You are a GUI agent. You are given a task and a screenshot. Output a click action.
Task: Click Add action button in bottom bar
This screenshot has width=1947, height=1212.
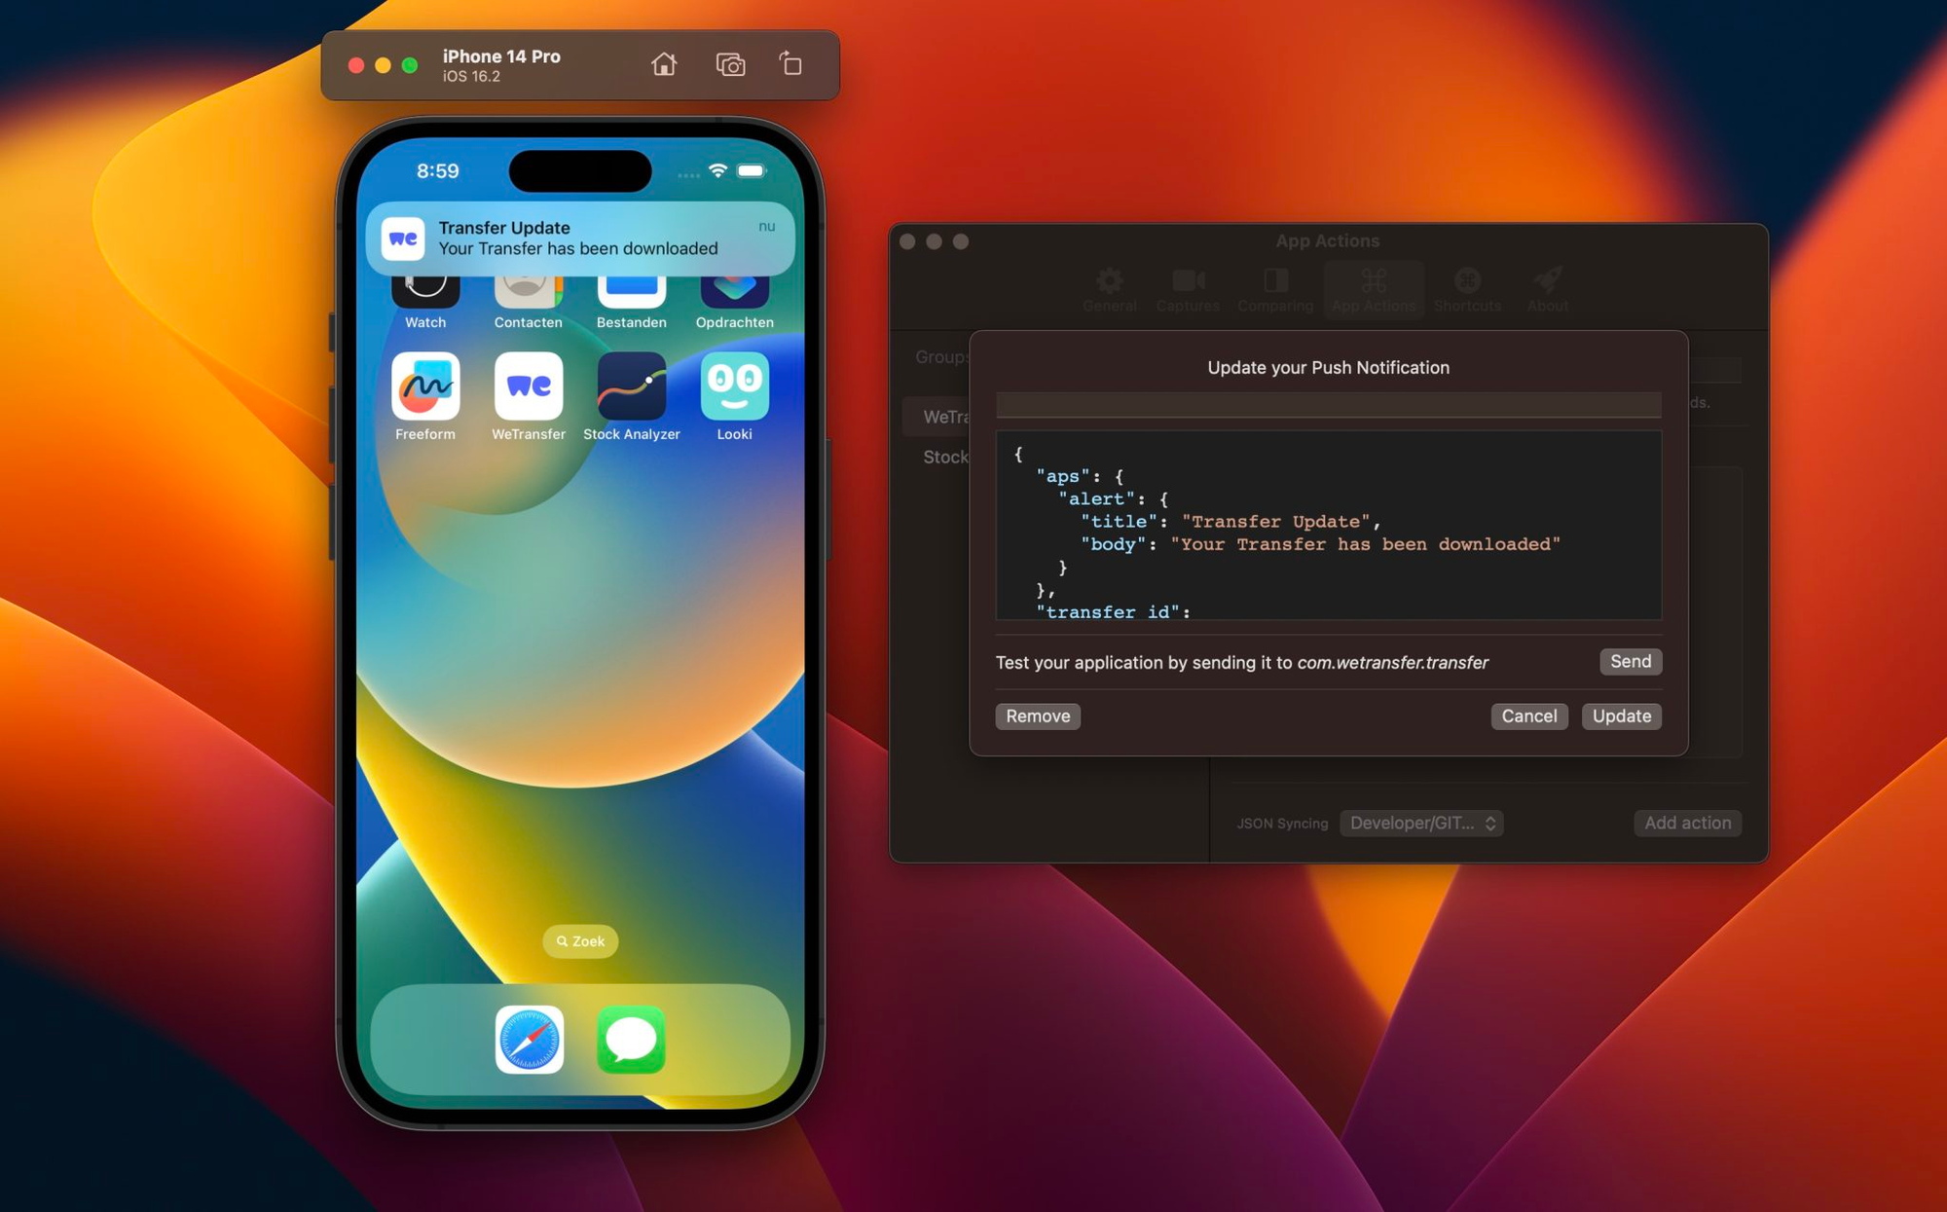[x=1687, y=821]
